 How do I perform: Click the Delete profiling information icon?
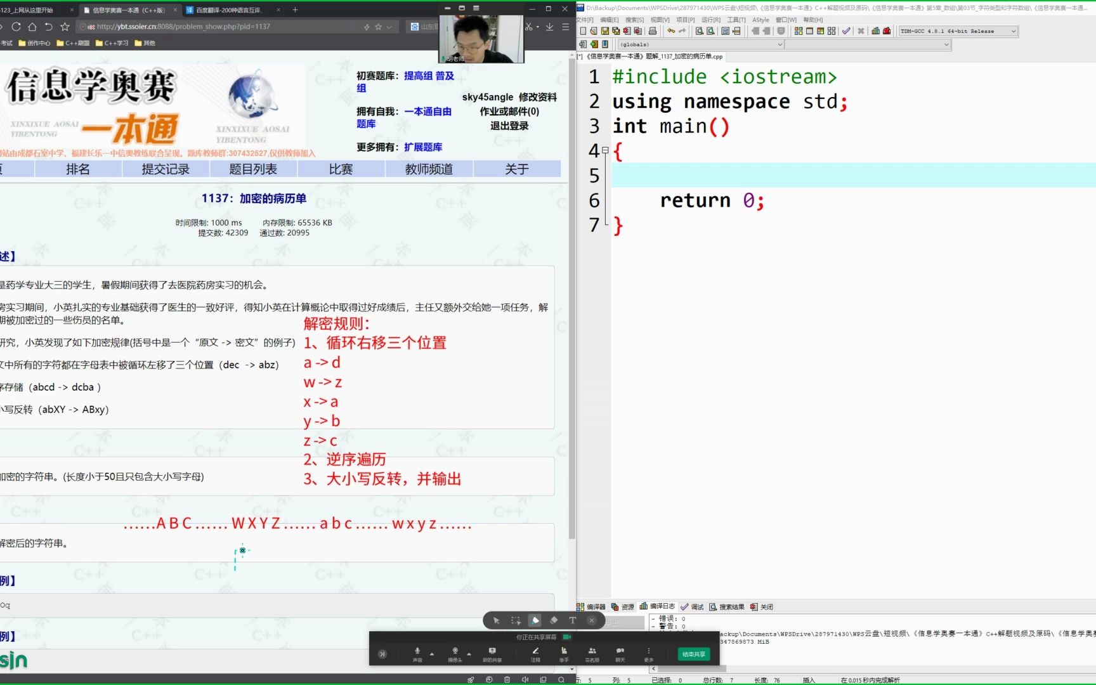click(x=887, y=31)
